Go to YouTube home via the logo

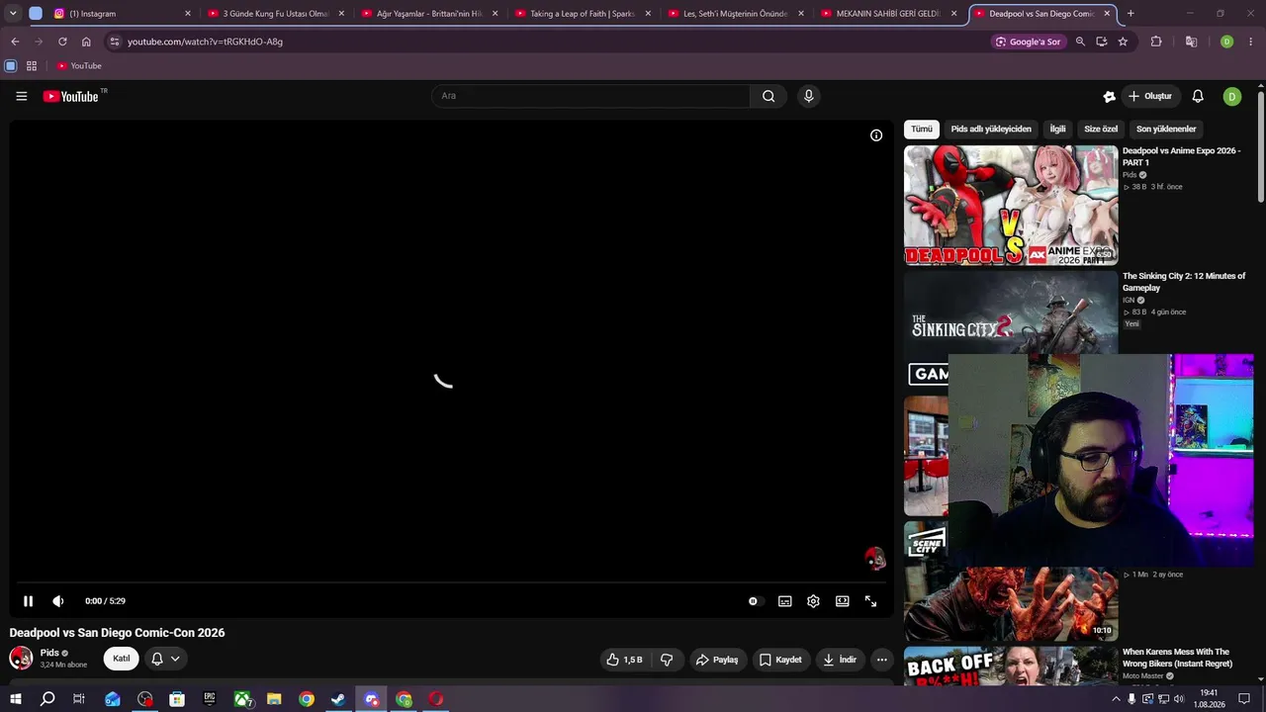pyautogui.click(x=71, y=96)
